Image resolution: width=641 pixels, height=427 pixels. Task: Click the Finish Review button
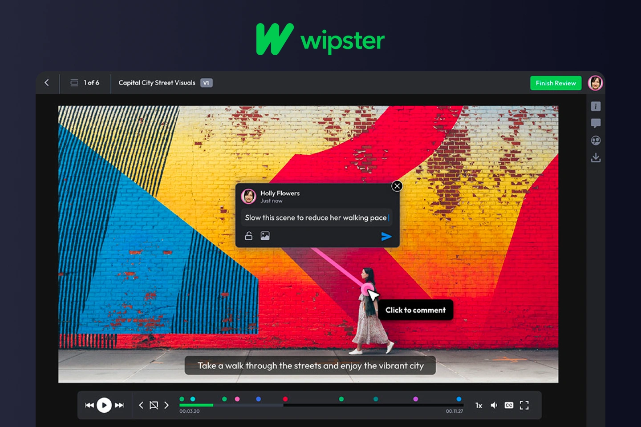[556, 83]
